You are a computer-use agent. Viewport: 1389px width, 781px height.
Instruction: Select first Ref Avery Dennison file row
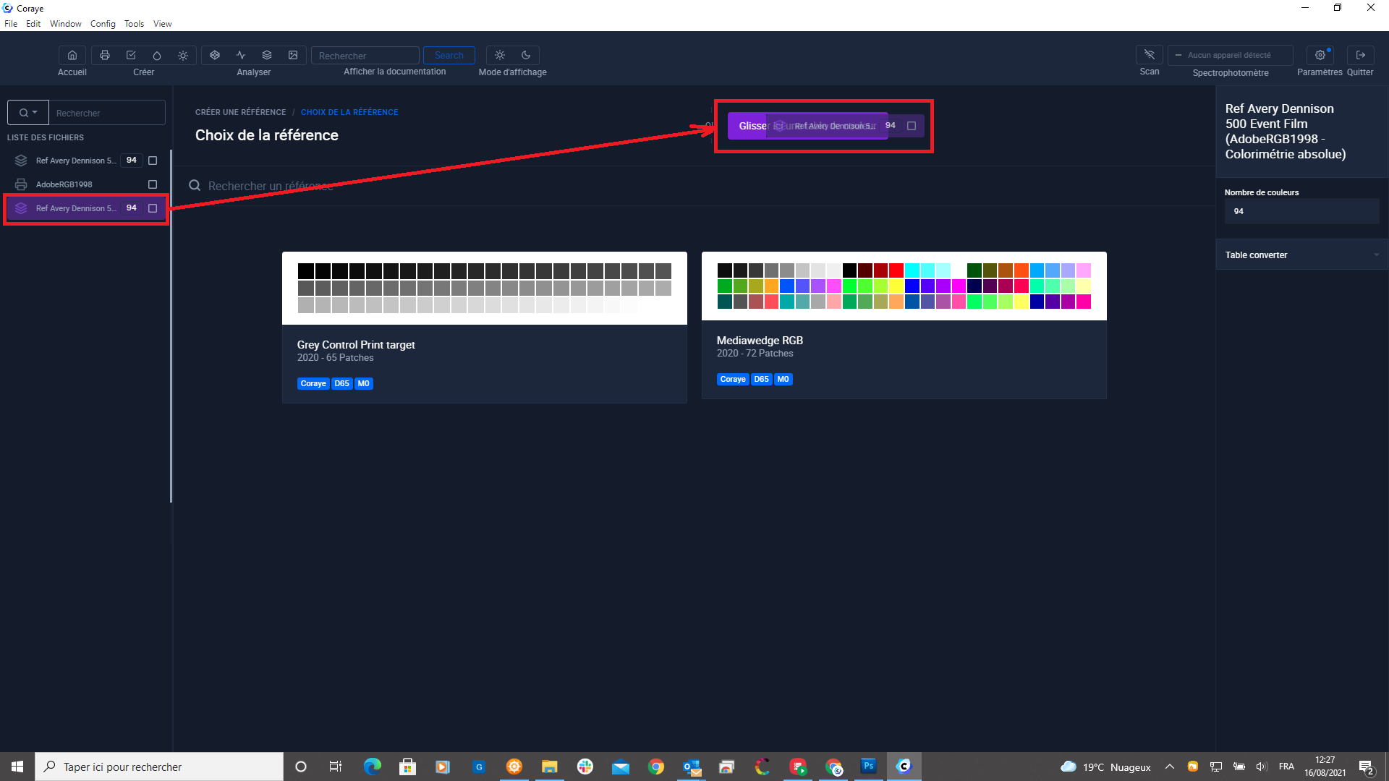[x=85, y=161]
